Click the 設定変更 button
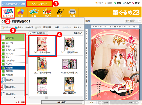The width and height of the screenshot is (142, 105). tap(47, 27)
